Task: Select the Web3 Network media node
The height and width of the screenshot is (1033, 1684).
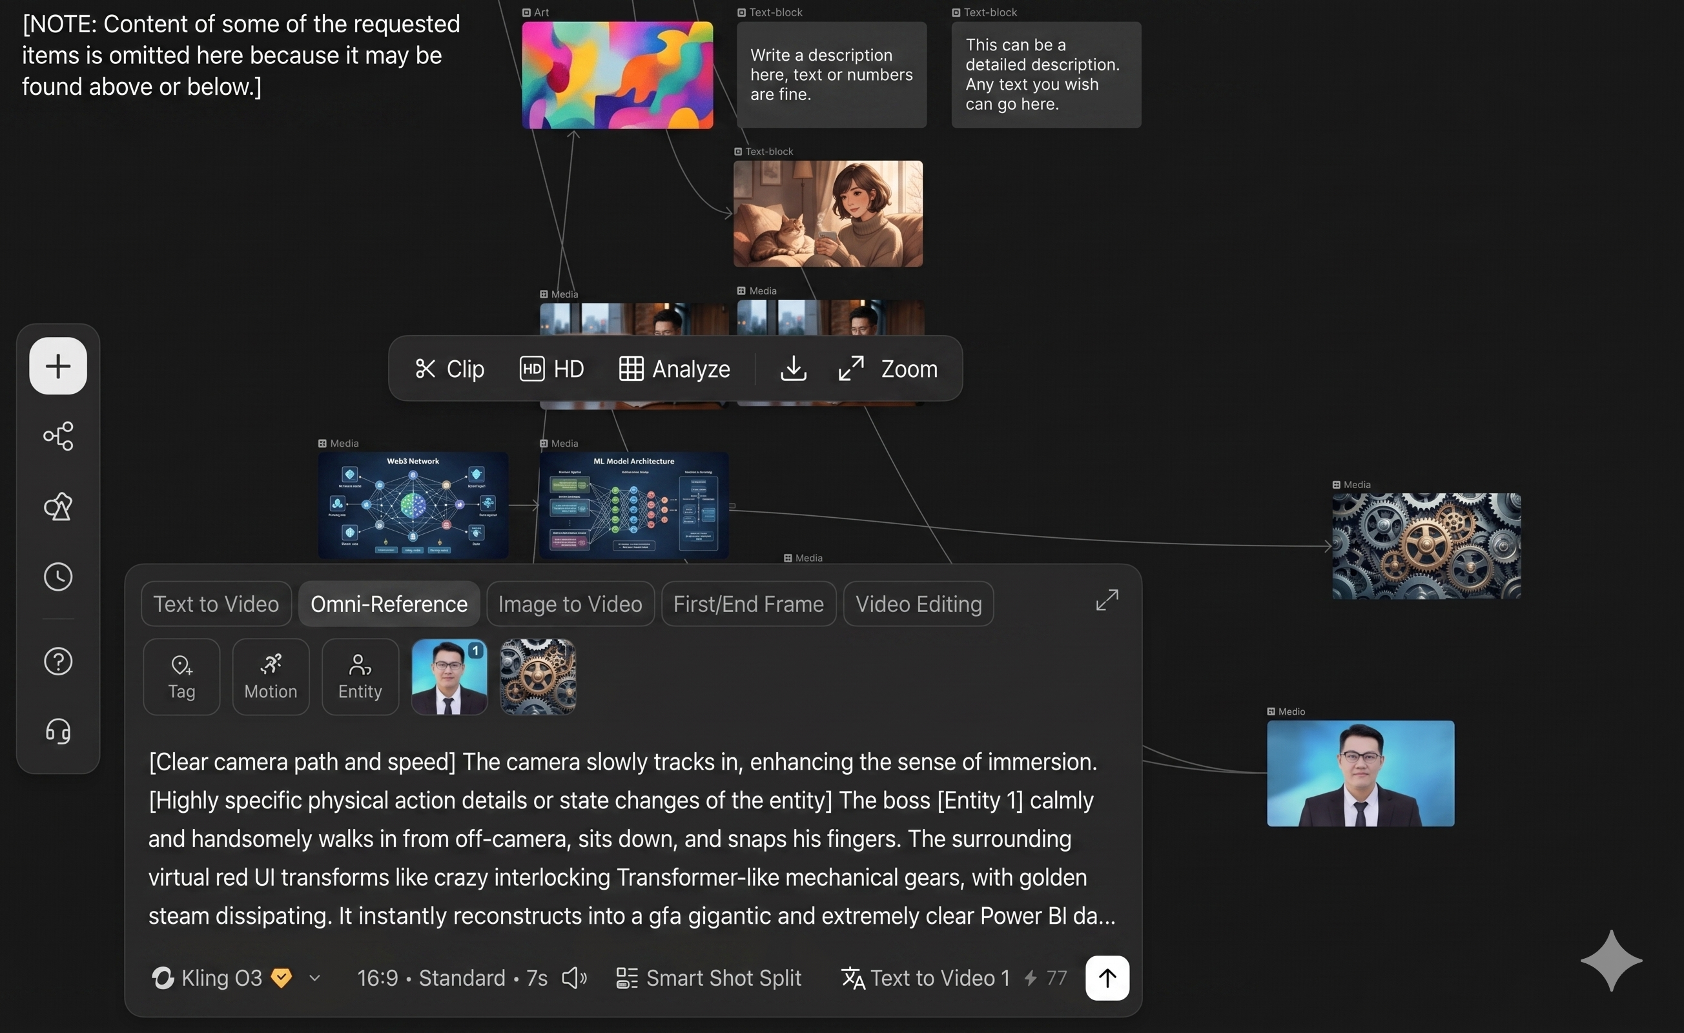Action: (x=413, y=505)
